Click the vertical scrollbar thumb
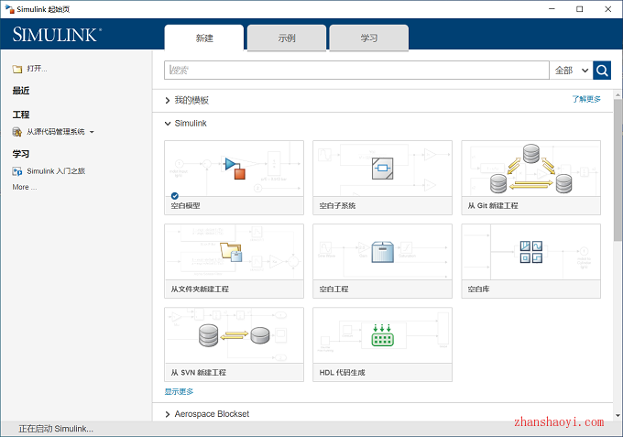The image size is (623, 437). (x=618, y=170)
